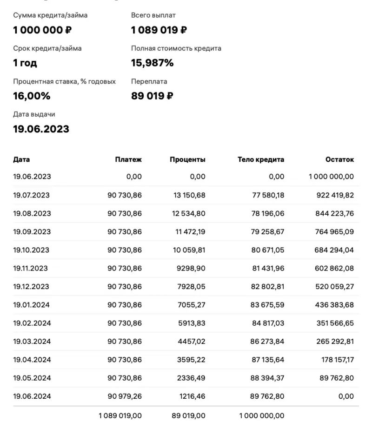Viewport: 372px width, 441px height.
Task: Click the "Сумма кредита/займа" label
Action: point(50,15)
